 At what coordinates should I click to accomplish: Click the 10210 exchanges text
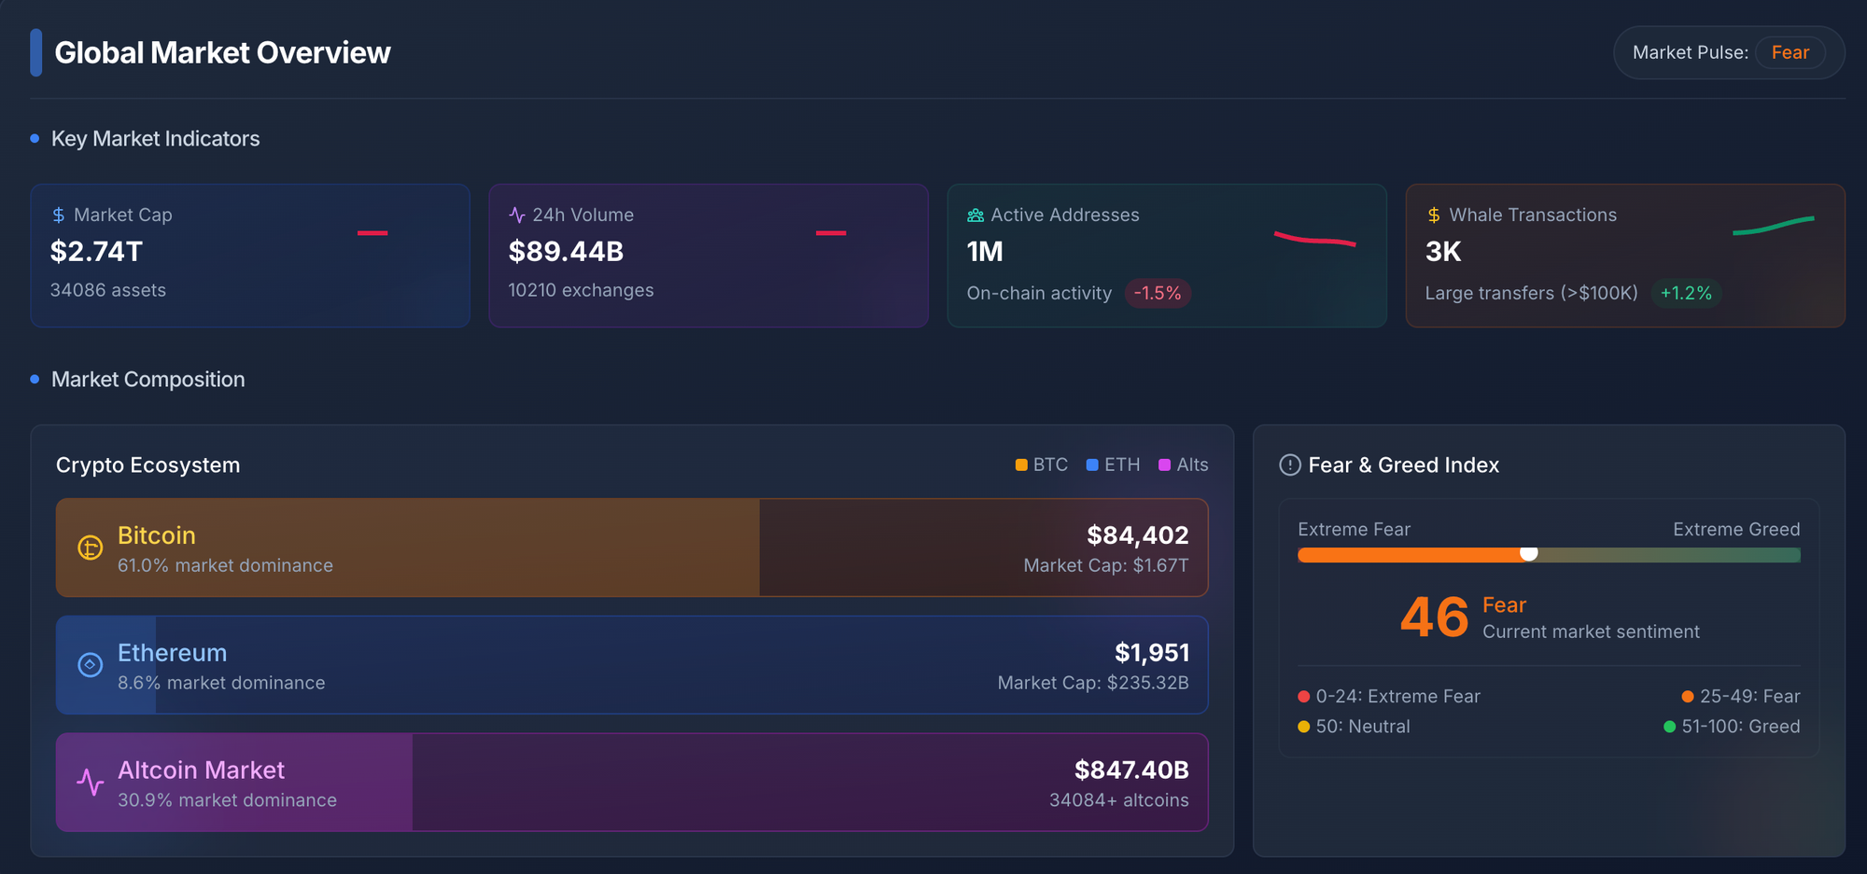[581, 290]
